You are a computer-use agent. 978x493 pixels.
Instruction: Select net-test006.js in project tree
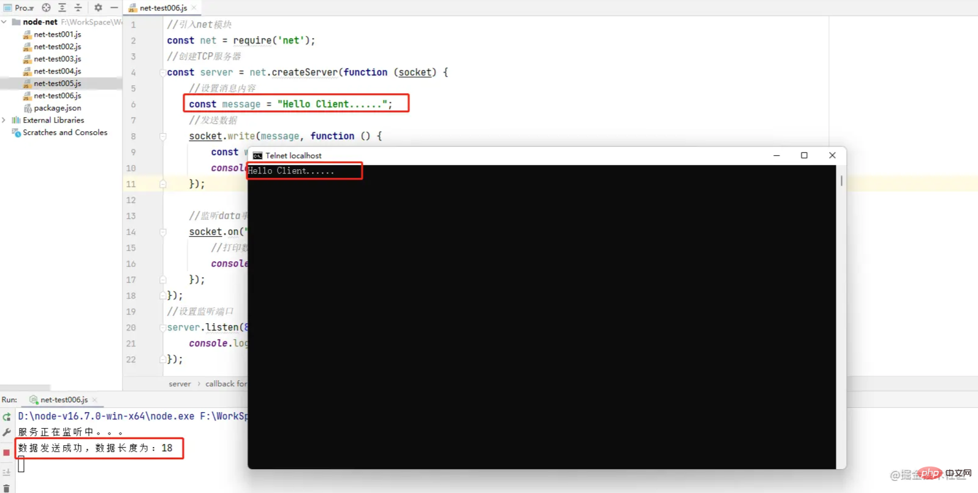(57, 96)
